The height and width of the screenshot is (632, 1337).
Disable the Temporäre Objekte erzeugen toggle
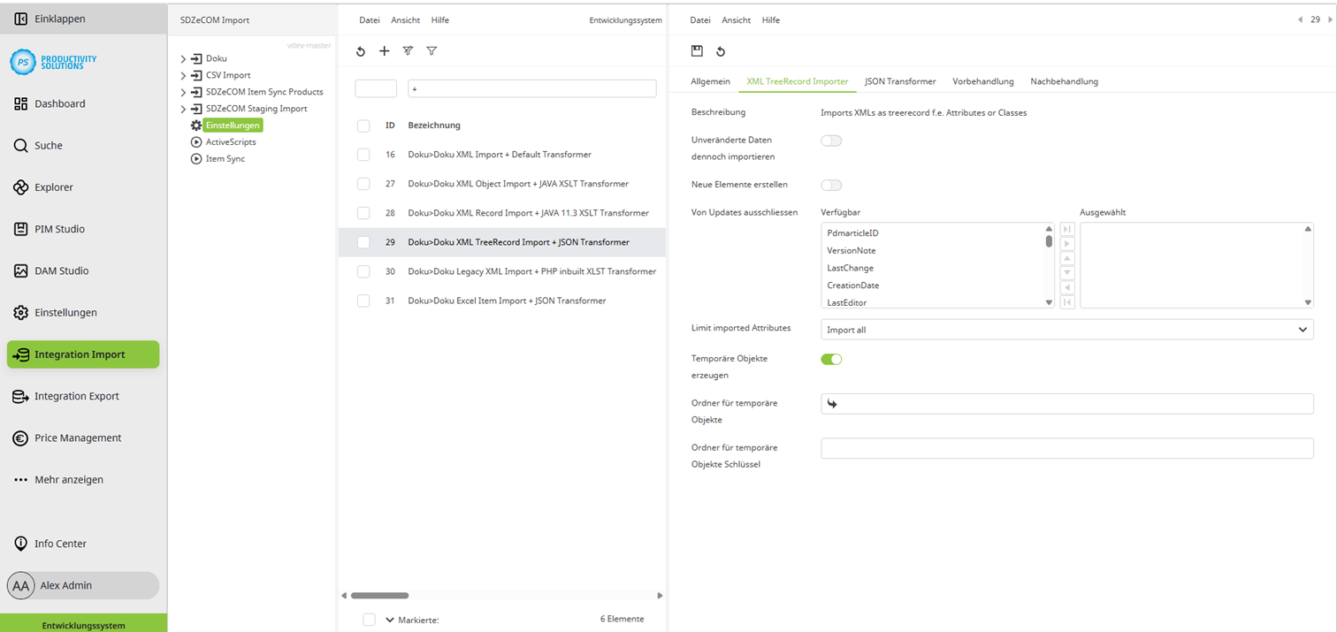[x=831, y=359]
